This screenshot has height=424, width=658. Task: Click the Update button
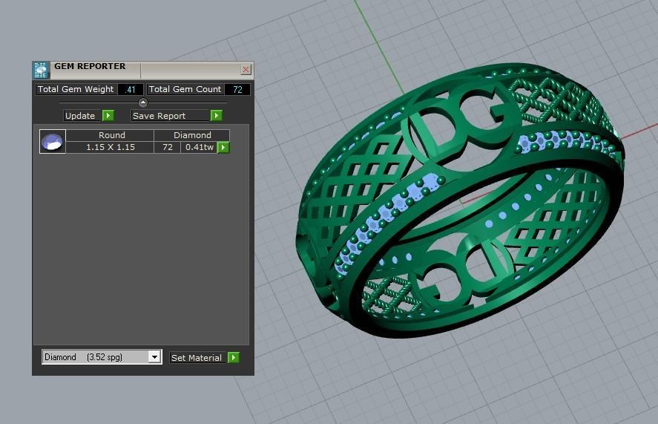[82, 116]
